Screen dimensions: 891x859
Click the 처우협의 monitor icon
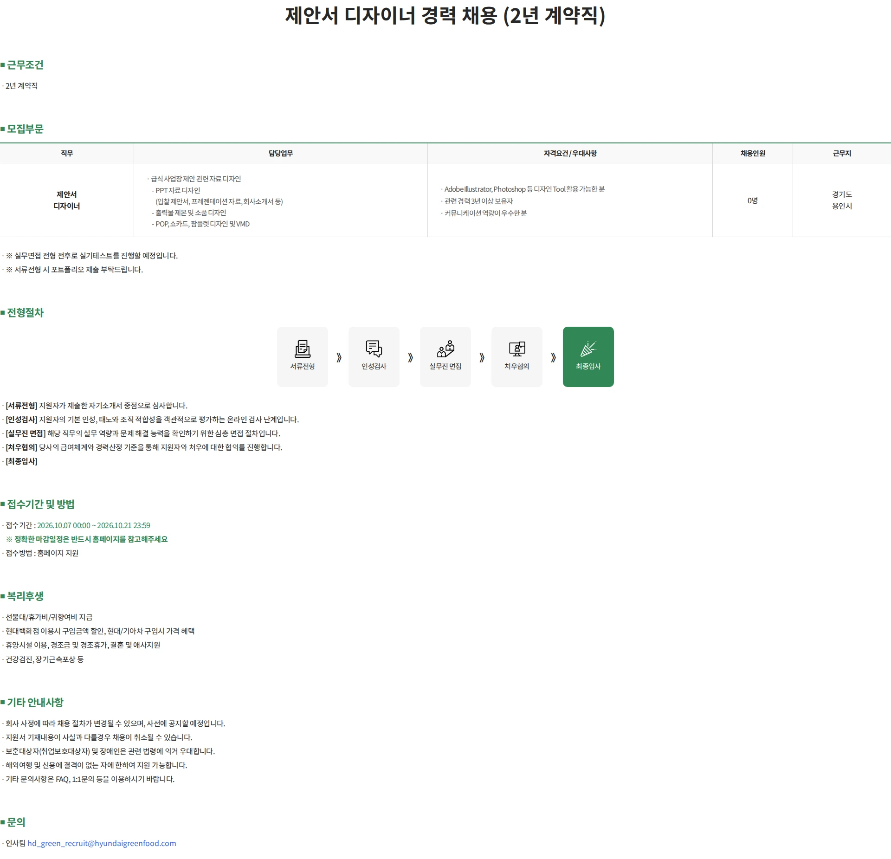tap(517, 349)
